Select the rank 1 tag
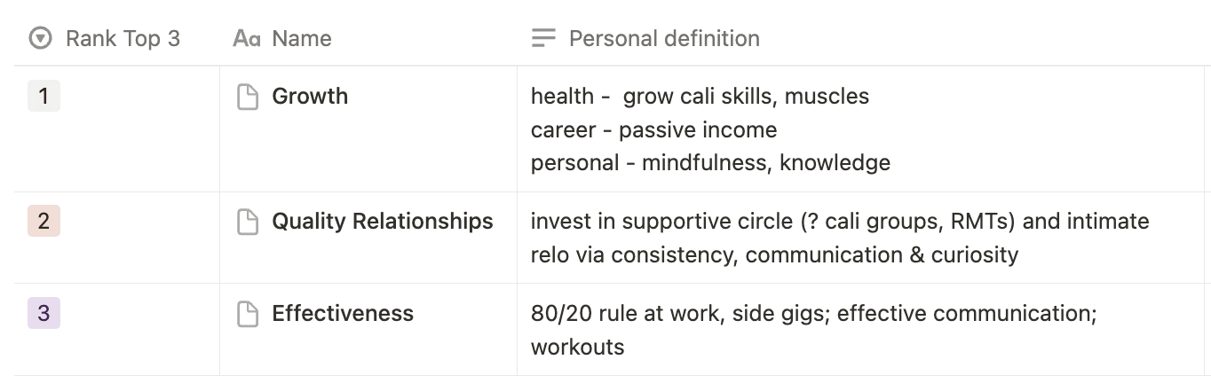This screenshot has height=383, width=1211. pos(44,96)
